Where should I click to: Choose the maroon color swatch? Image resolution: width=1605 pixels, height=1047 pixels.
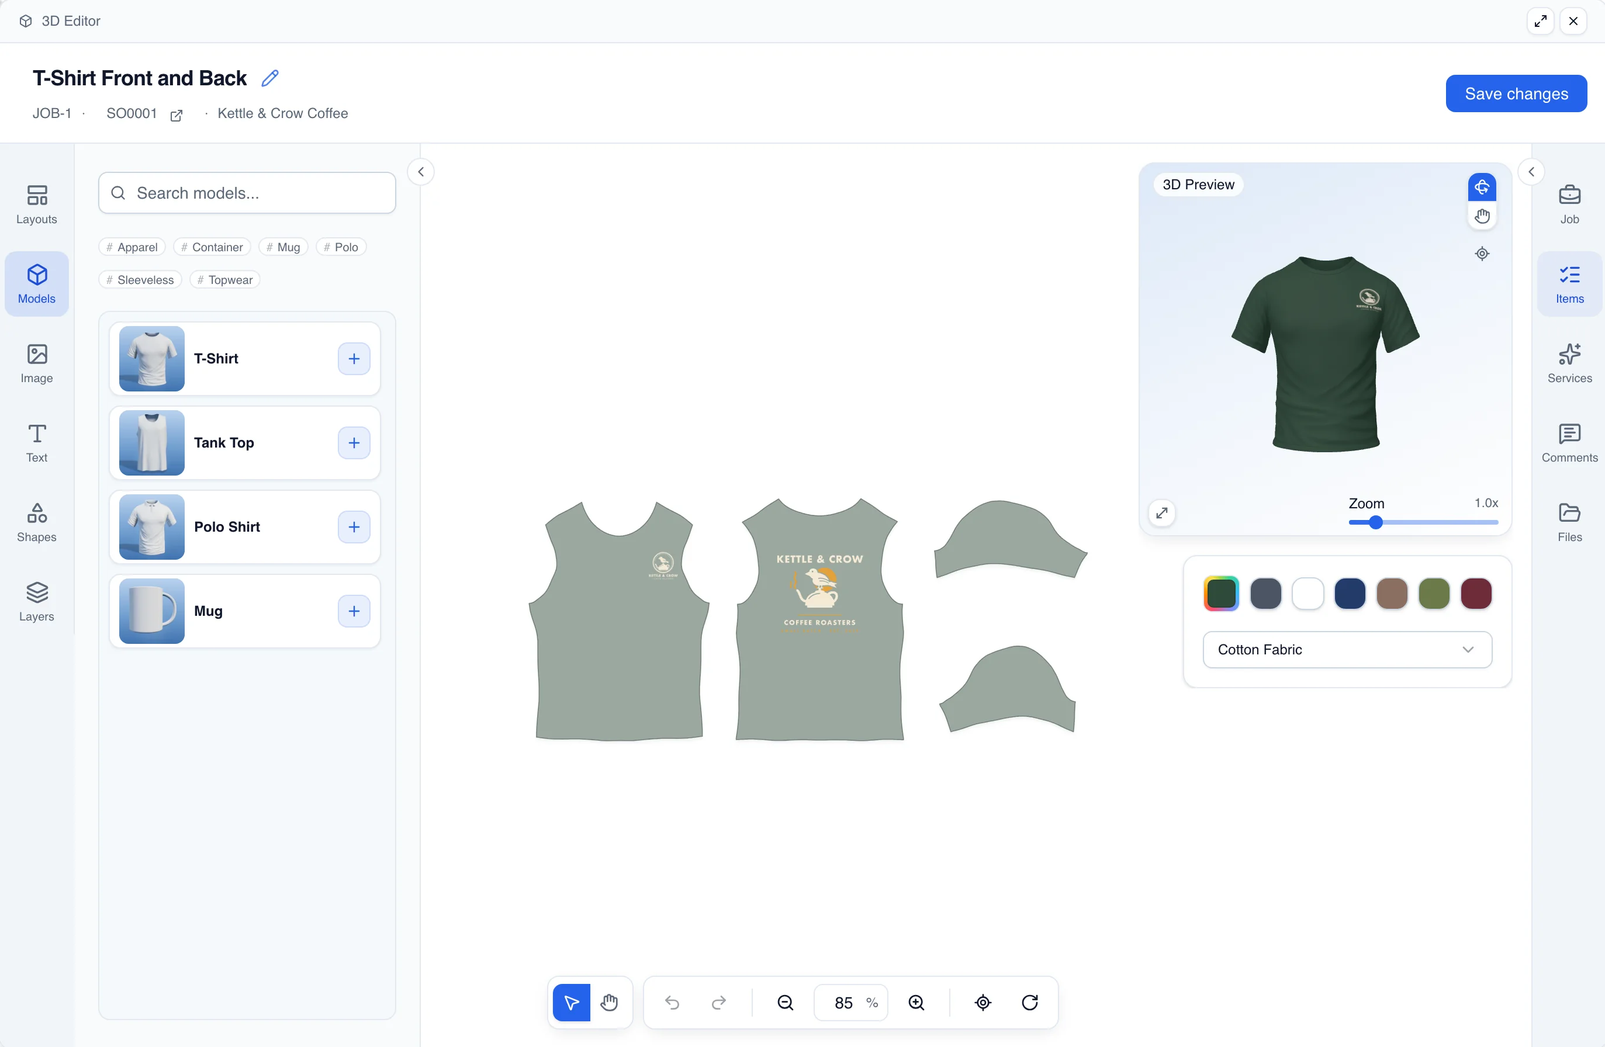click(1476, 594)
